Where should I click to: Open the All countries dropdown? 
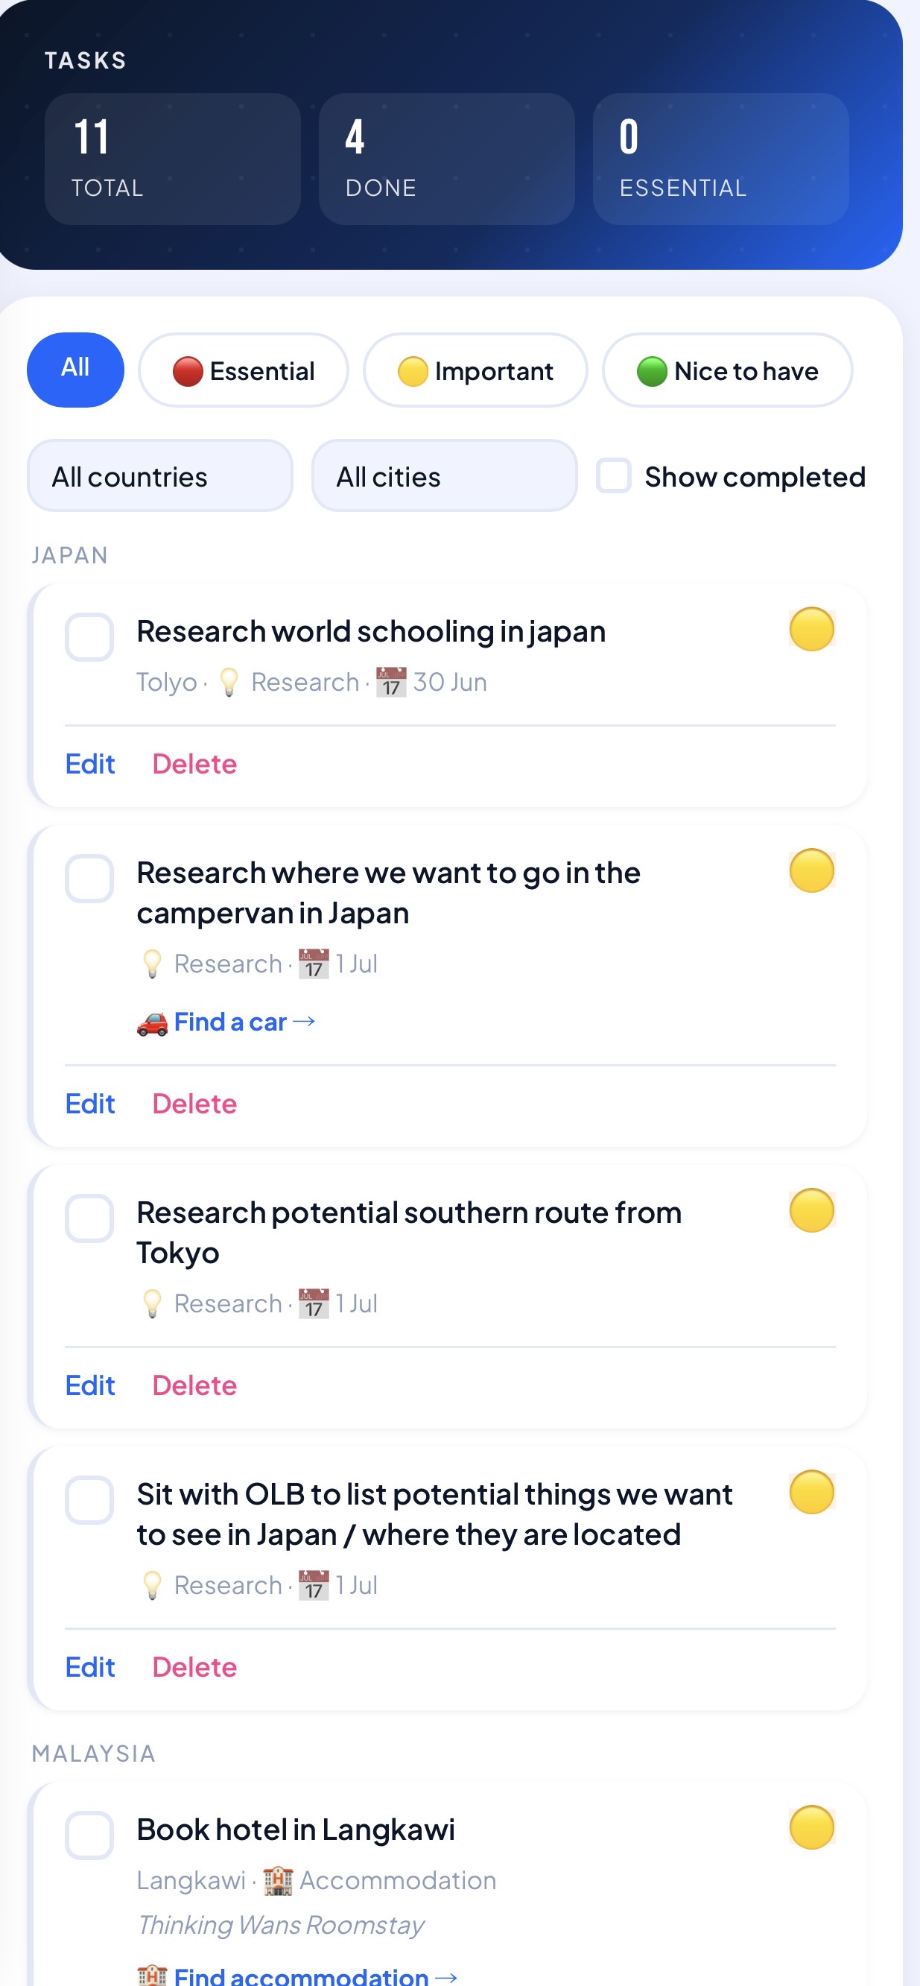pyautogui.click(x=160, y=475)
